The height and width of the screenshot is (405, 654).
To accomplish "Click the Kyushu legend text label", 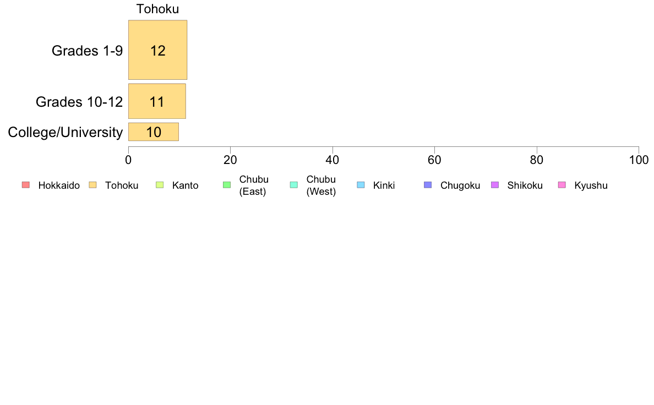I will pos(591,185).
